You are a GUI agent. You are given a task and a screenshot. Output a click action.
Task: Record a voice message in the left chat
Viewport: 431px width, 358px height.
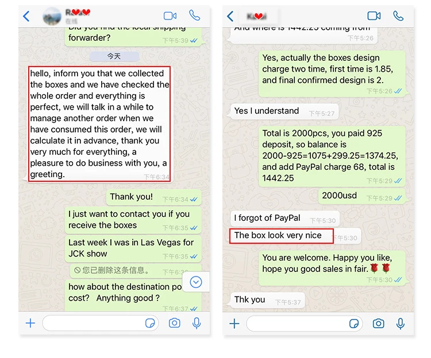click(197, 323)
